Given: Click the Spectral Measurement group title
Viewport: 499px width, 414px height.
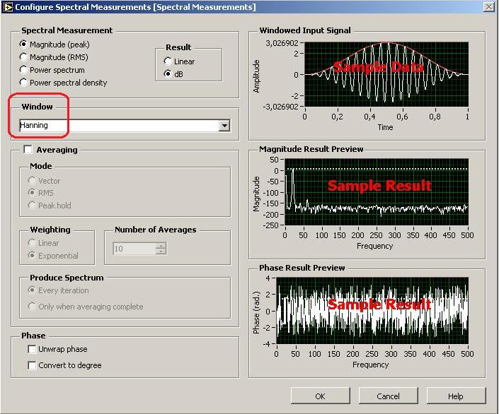Looking at the screenshot, I should [67, 30].
